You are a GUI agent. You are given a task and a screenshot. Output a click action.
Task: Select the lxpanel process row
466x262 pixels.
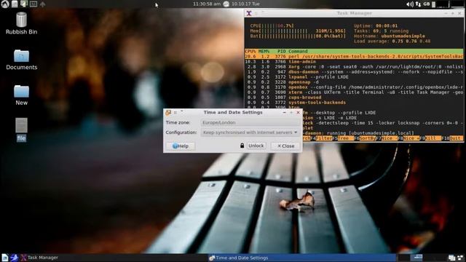click(x=354, y=77)
